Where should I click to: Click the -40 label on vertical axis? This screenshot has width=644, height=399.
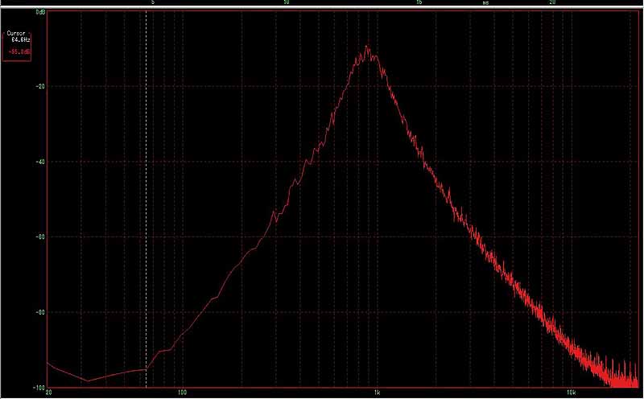39,162
